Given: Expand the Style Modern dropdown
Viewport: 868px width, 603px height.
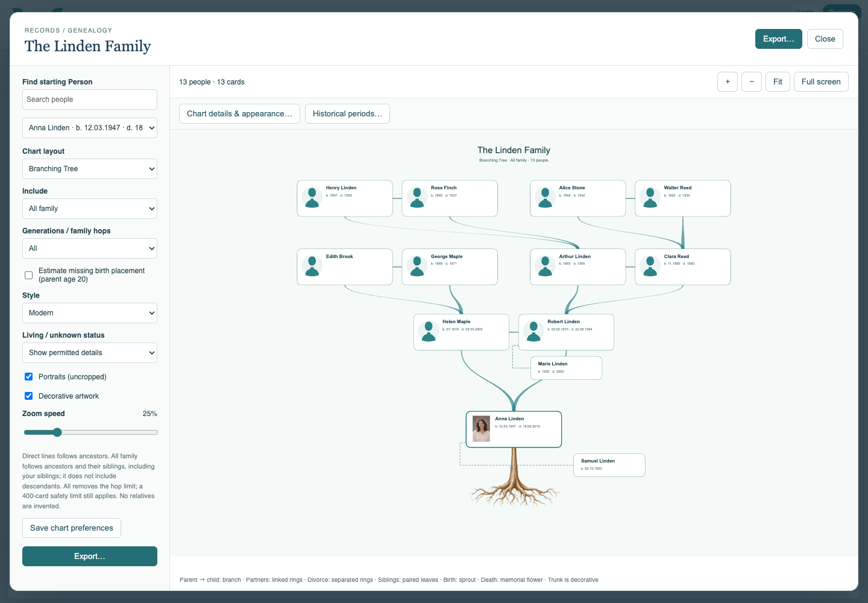Looking at the screenshot, I should pos(90,313).
